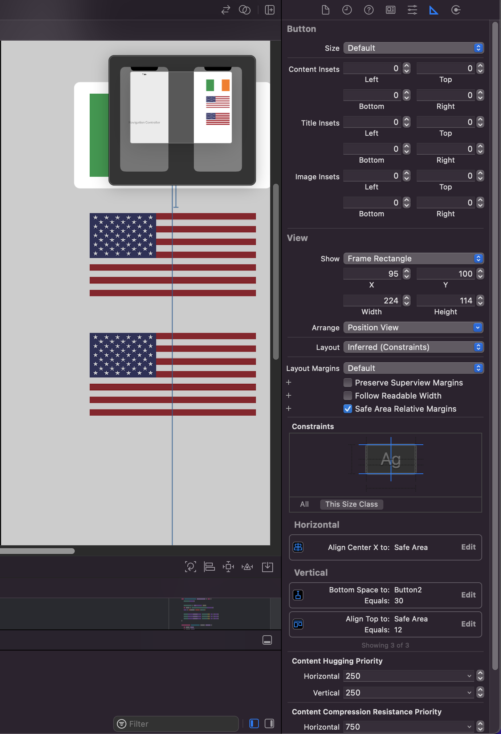This screenshot has height=734, width=501.
Task: Click the overlapping circles review icon
Action: click(x=245, y=10)
